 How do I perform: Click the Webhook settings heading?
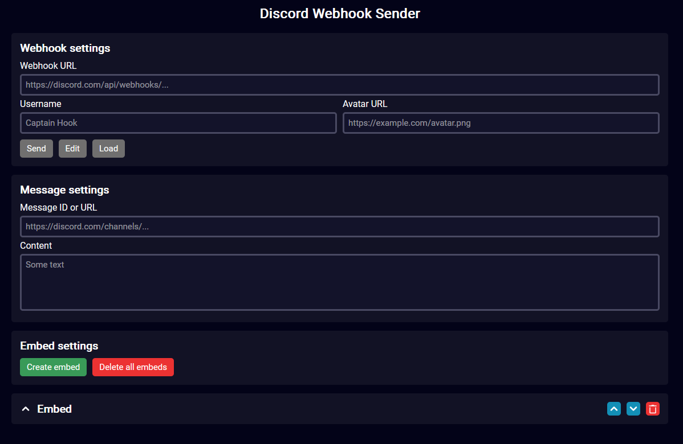pos(65,48)
